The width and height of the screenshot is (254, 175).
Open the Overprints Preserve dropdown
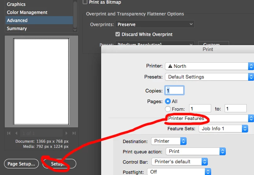pos(155,24)
